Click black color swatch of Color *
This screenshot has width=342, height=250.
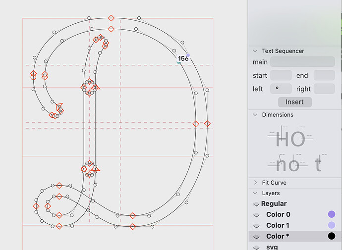332,236
